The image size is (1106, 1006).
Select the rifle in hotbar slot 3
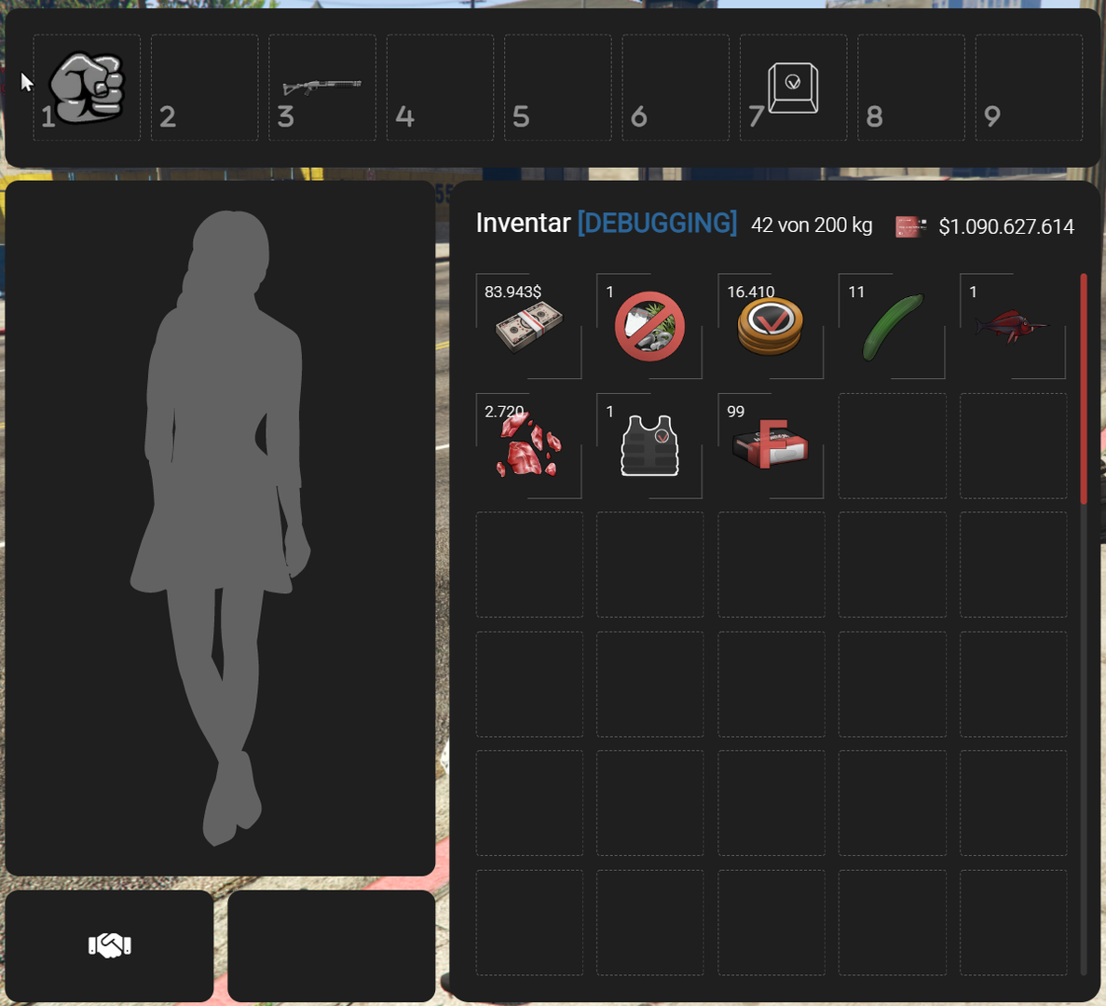(x=321, y=87)
